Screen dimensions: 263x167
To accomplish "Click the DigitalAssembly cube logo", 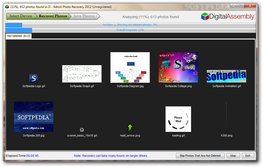I will [205, 16].
